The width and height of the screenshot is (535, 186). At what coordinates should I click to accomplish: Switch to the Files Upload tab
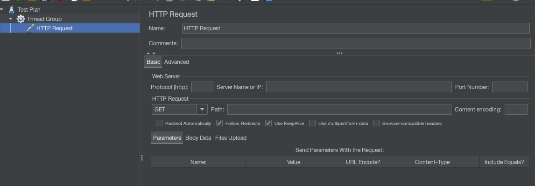coord(231,138)
